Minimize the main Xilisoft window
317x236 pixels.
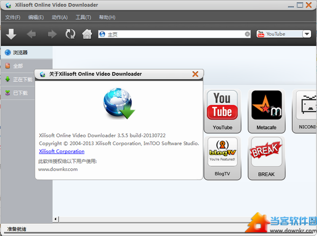[x=291, y=6]
